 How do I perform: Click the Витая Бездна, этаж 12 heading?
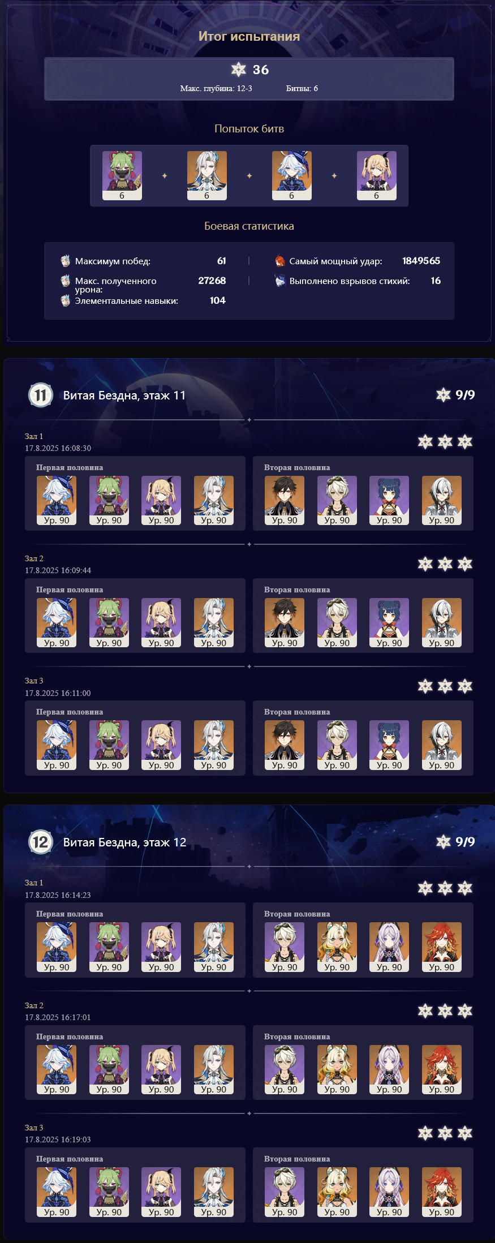124,842
